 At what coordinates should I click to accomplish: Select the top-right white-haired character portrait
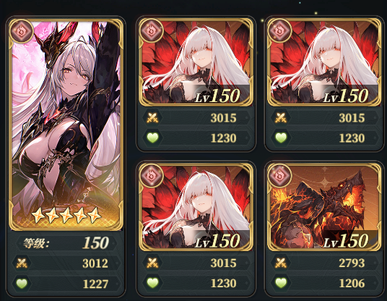(324, 62)
